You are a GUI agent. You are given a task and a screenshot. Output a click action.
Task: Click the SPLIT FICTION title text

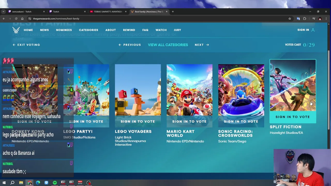coord(285,127)
